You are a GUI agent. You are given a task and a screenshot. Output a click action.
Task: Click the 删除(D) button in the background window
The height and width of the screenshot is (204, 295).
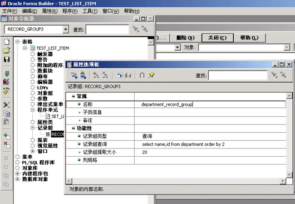click(x=185, y=38)
